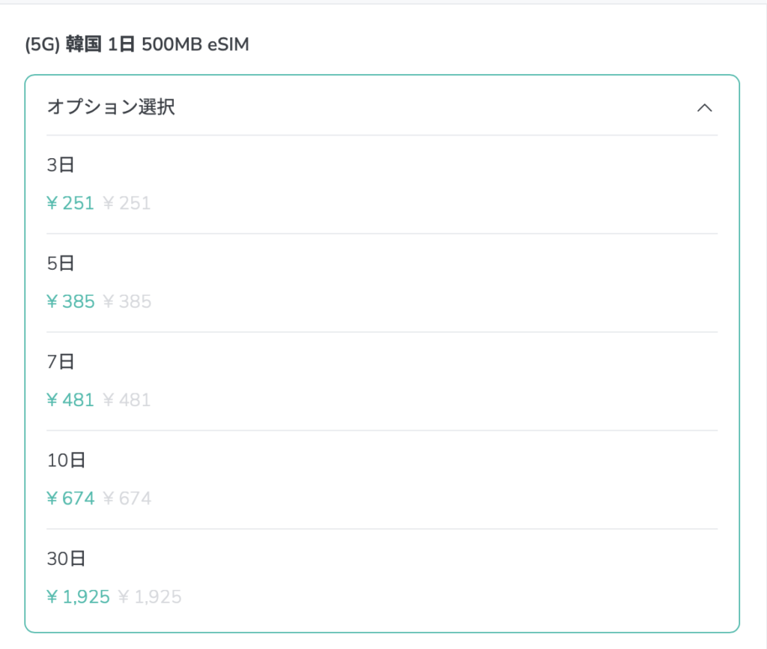Pick the 30日 plan option

[x=382, y=578]
